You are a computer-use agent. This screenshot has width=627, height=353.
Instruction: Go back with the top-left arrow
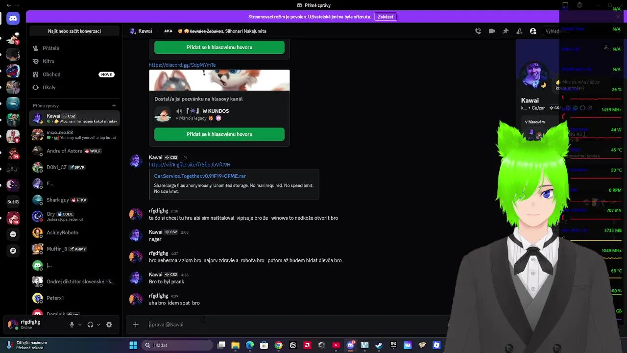(9, 5)
